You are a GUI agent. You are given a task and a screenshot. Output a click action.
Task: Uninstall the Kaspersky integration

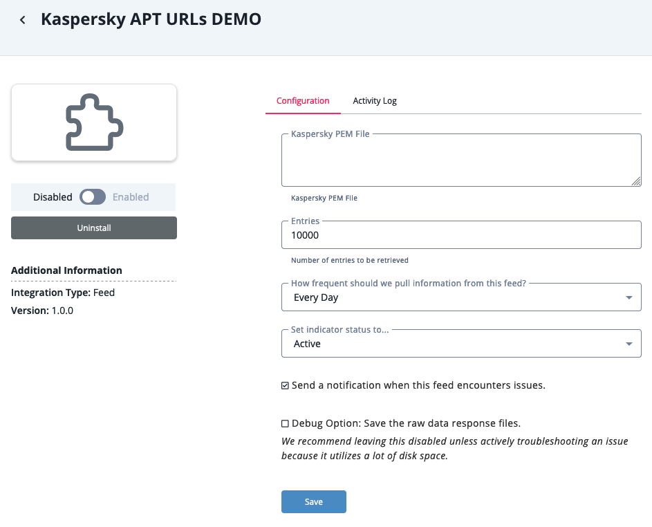coord(94,228)
